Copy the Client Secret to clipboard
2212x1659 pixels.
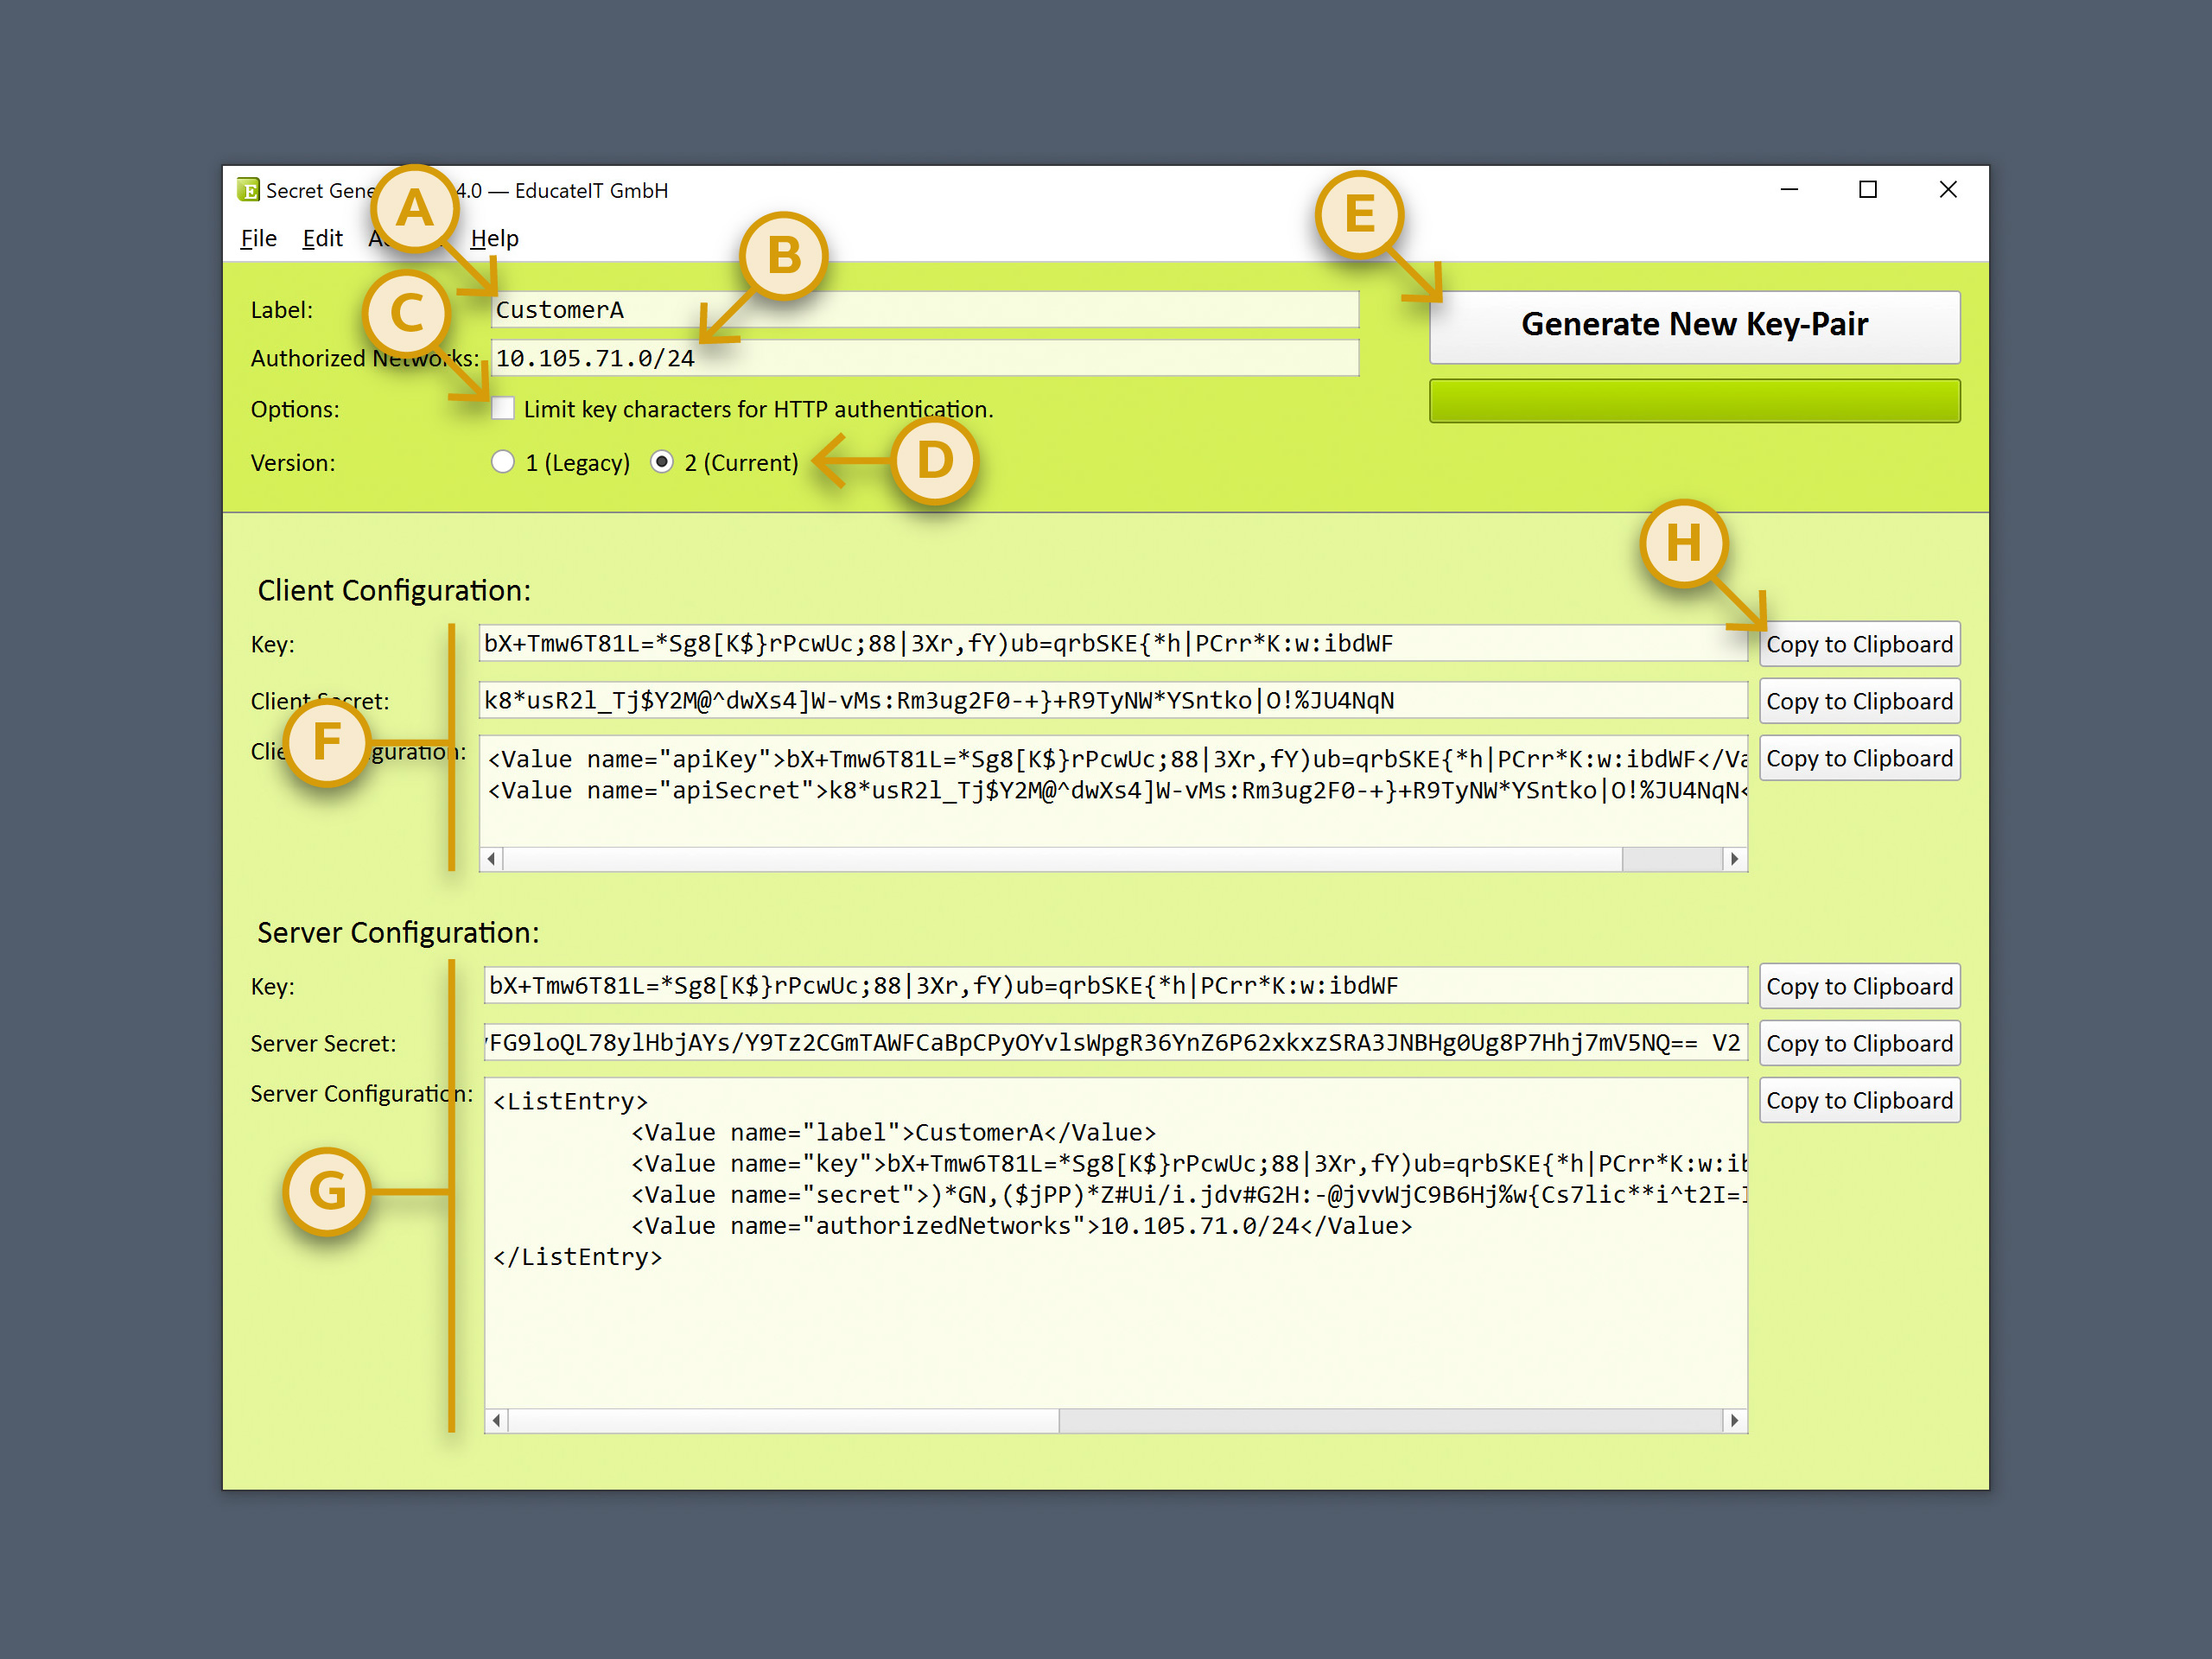click(x=1859, y=701)
